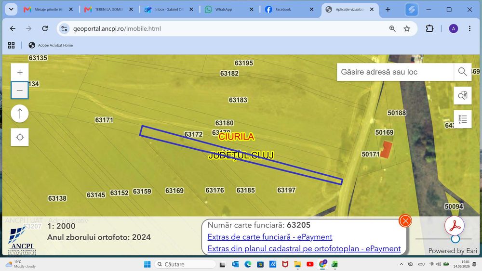This screenshot has width=482, height=271.
Task: Open the weather widget showing 19°C
Action: coord(21,264)
